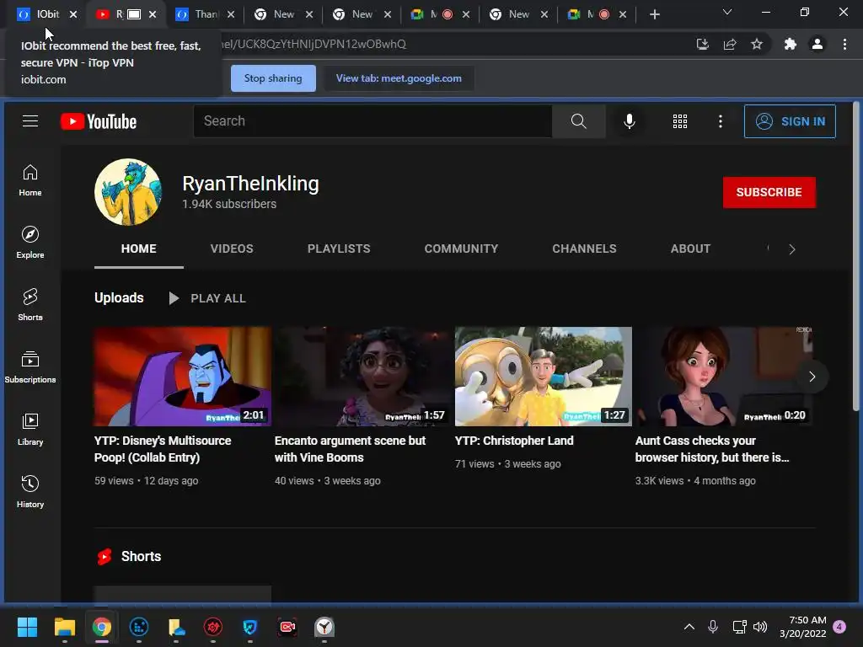
Task: Open Encanto argument scene video title
Action: (350, 449)
